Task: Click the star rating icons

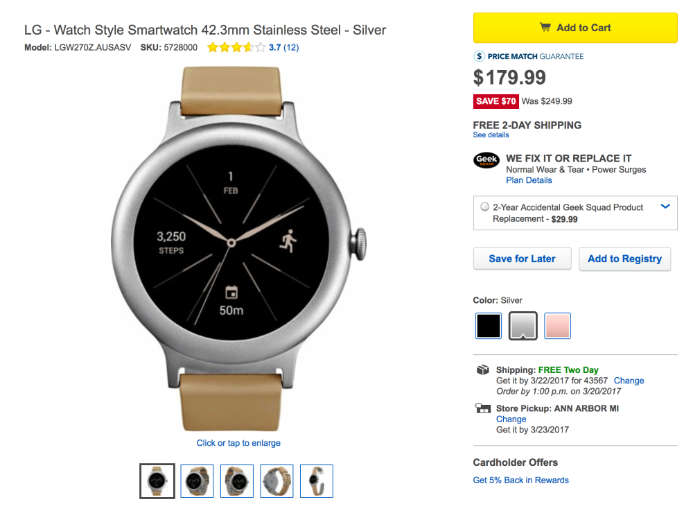Action: pos(236,48)
